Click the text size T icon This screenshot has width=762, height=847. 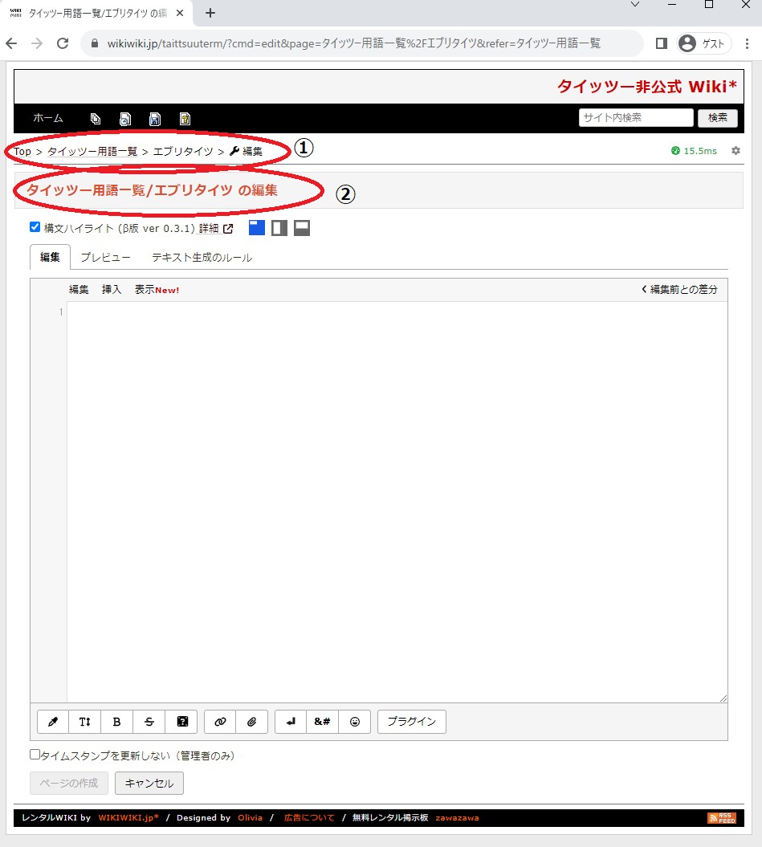tap(85, 722)
